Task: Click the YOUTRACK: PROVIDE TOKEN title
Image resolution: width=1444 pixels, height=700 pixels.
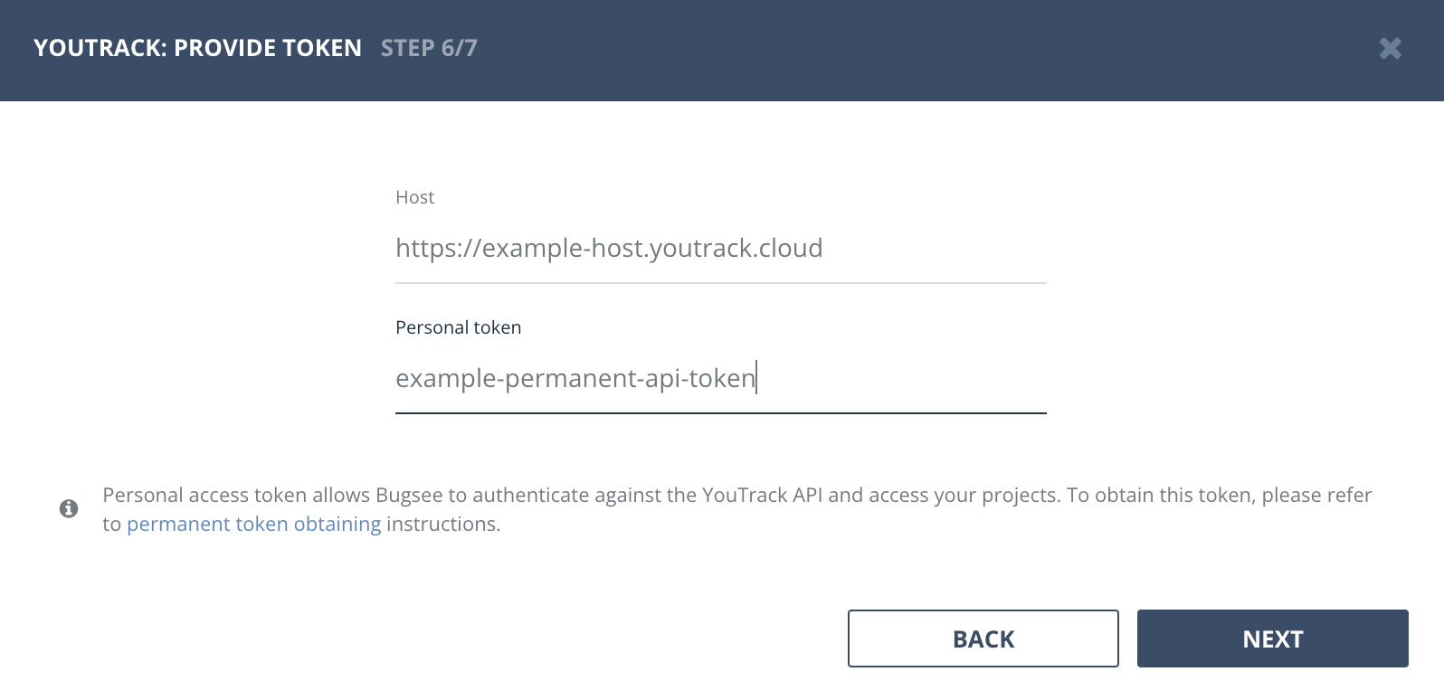Action: tap(197, 48)
